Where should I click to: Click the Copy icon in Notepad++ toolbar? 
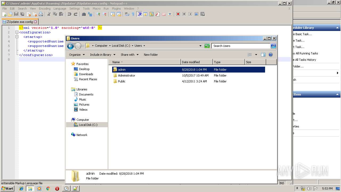point(55,14)
